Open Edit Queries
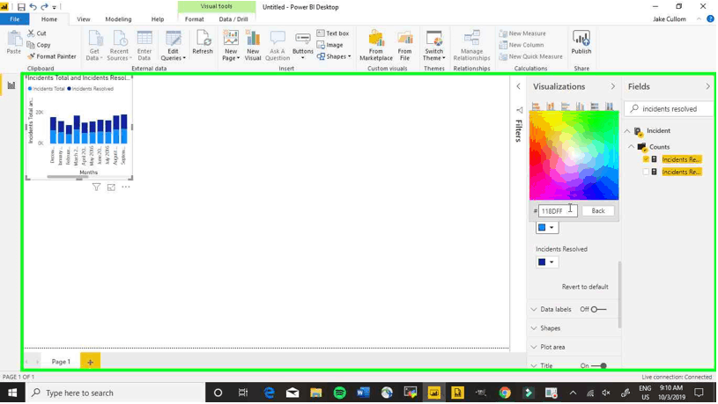This screenshot has height=404, width=718. click(x=173, y=45)
